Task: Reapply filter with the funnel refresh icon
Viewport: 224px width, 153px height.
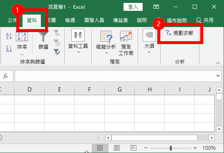Action: point(57,42)
